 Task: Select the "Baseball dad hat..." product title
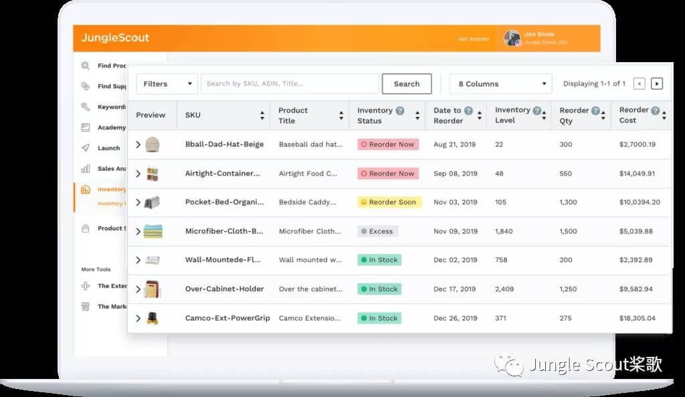click(310, 144)
